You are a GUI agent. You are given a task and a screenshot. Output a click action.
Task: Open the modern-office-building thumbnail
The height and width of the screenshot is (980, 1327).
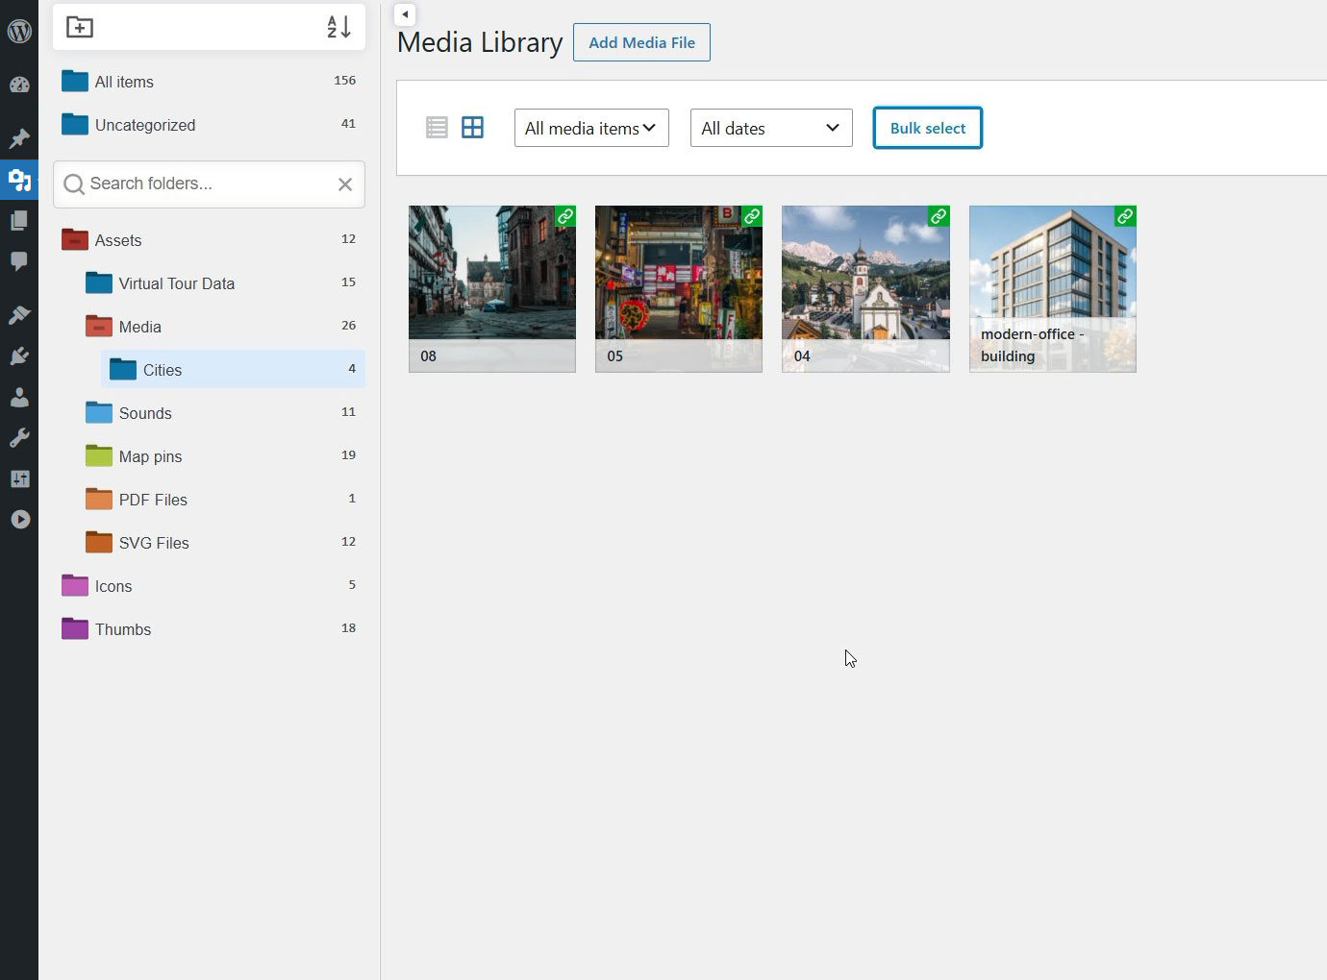(1053, 288)
